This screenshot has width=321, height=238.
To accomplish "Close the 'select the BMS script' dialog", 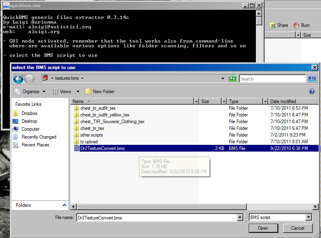I will click(x=314, y=67).
